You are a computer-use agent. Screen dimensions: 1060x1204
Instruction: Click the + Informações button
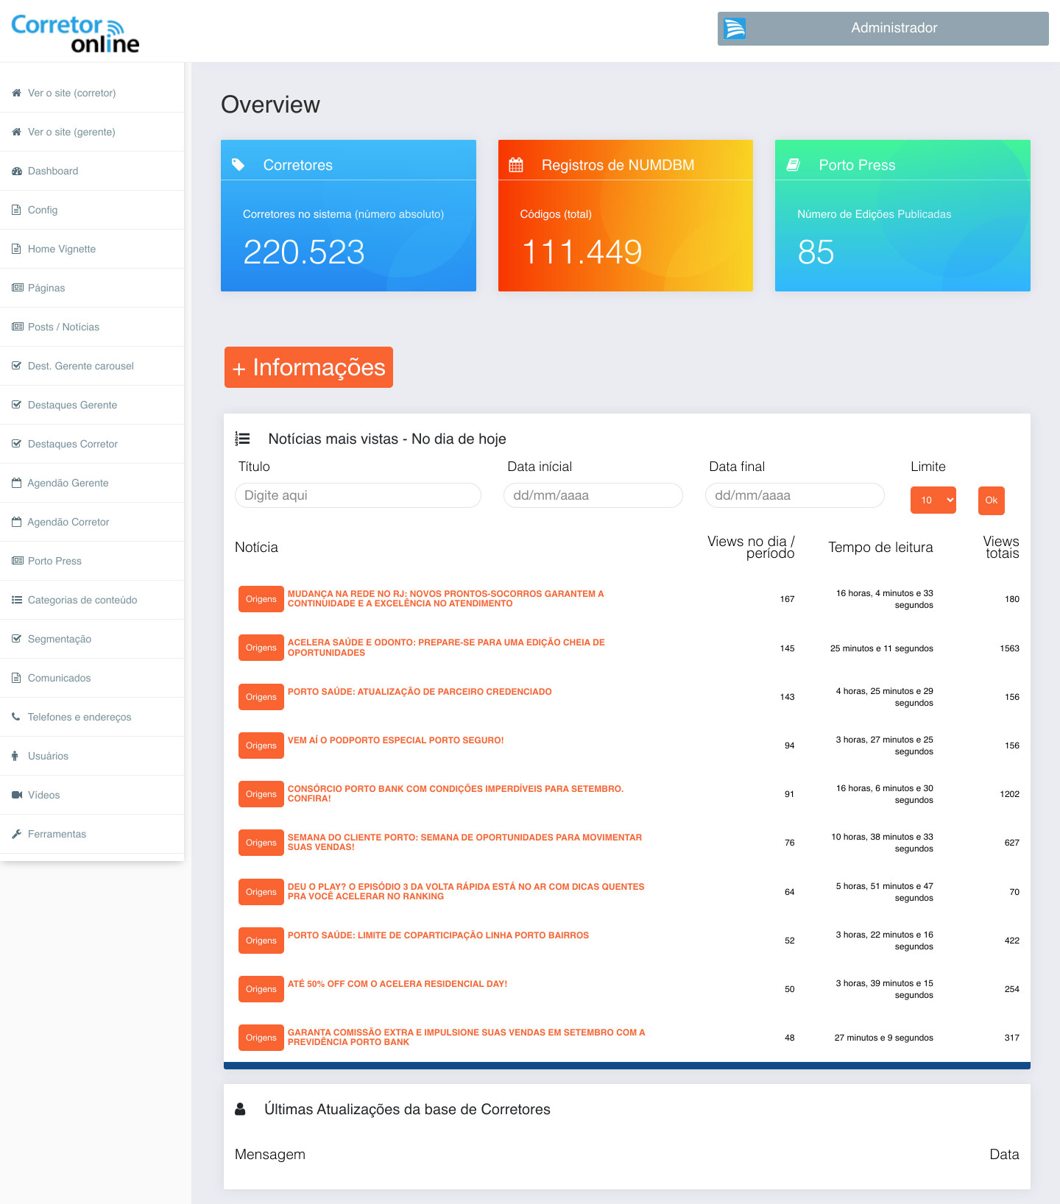point(308,367)
